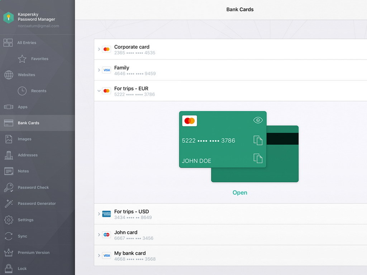
Task: Click Mastercard logo on the green card
Action: pyautogui.click(x=190, y=121)
